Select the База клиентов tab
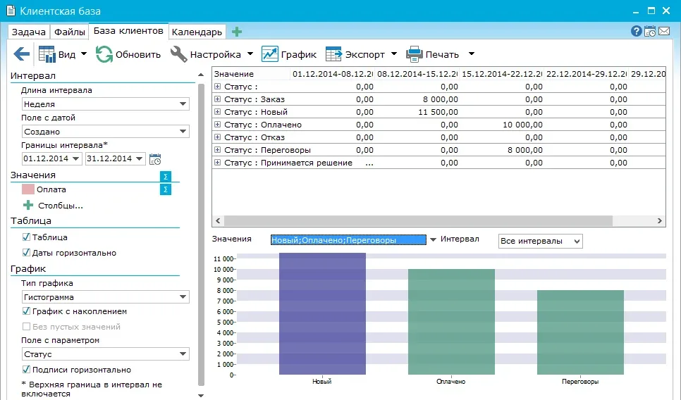The height and width of the screenshot is (400, 681). [128, 31]
